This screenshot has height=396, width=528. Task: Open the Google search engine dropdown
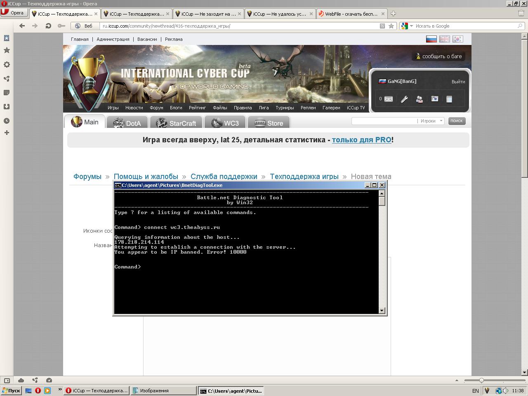tap(406, 26)
